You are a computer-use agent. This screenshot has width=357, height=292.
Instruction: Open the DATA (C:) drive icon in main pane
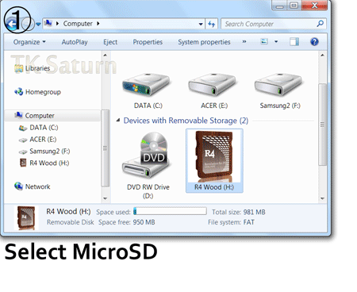[x=147, y=85]
